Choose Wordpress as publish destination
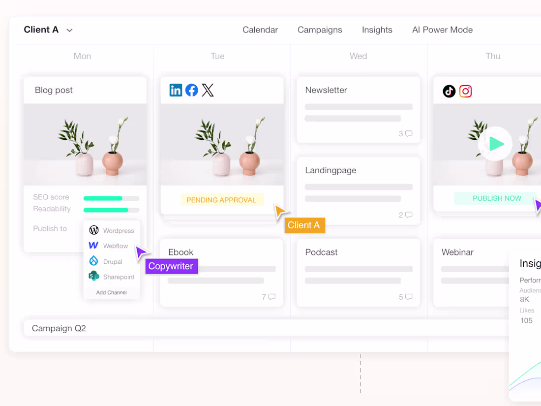This screenshot has height=406, width=541. tap(112, 230)
